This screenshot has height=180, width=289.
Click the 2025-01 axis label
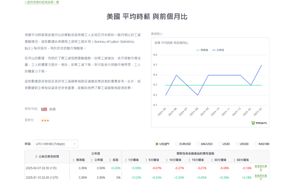247,112
